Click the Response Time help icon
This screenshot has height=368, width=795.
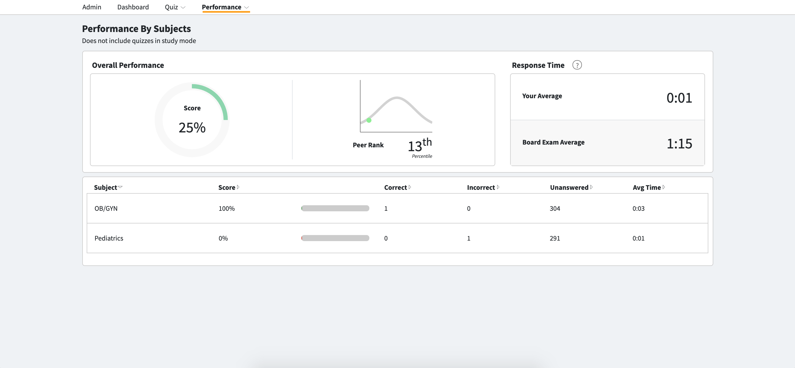[x=577, y=65]
